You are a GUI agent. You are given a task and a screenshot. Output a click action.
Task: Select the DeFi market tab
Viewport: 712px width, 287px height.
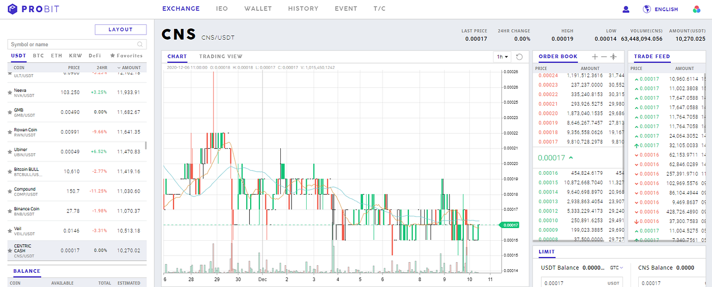(95, 55)
